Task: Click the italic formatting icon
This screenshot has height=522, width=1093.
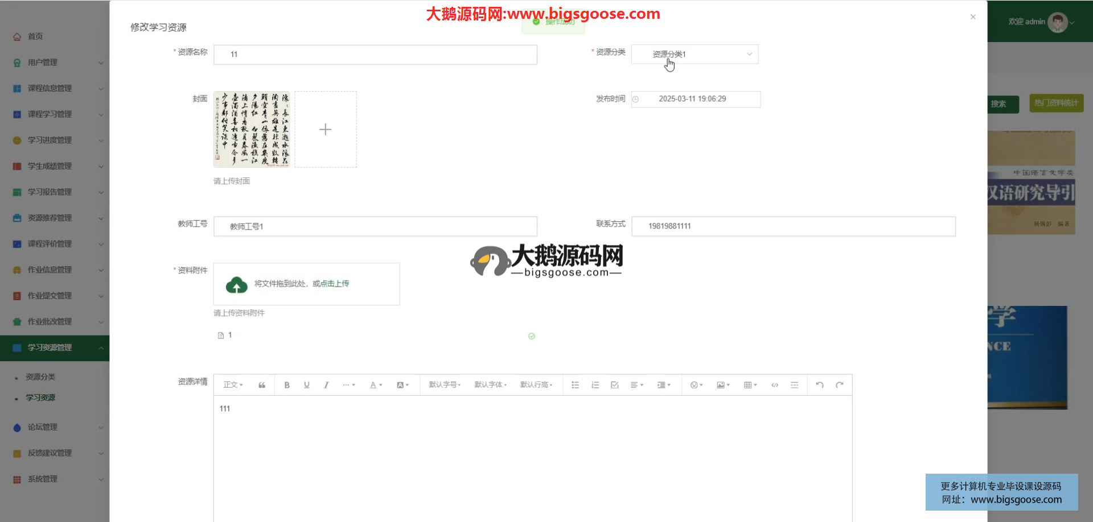Action: 326,385
